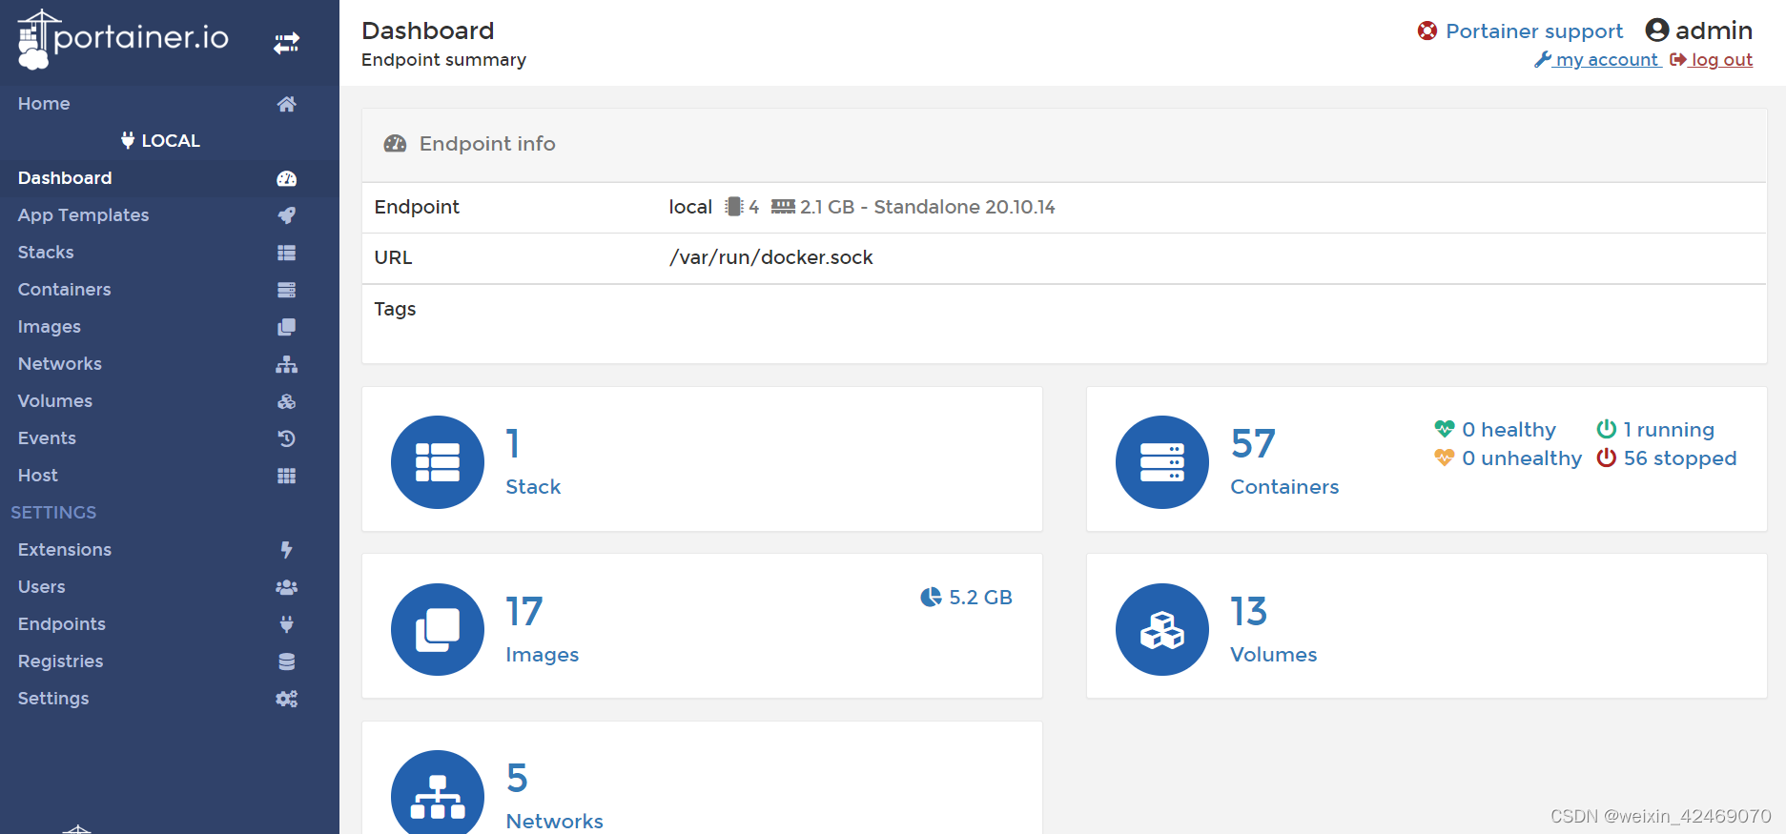Click the Home house icon
The width and height of the screenshot is (1786, 834).
tap(286, 104)
